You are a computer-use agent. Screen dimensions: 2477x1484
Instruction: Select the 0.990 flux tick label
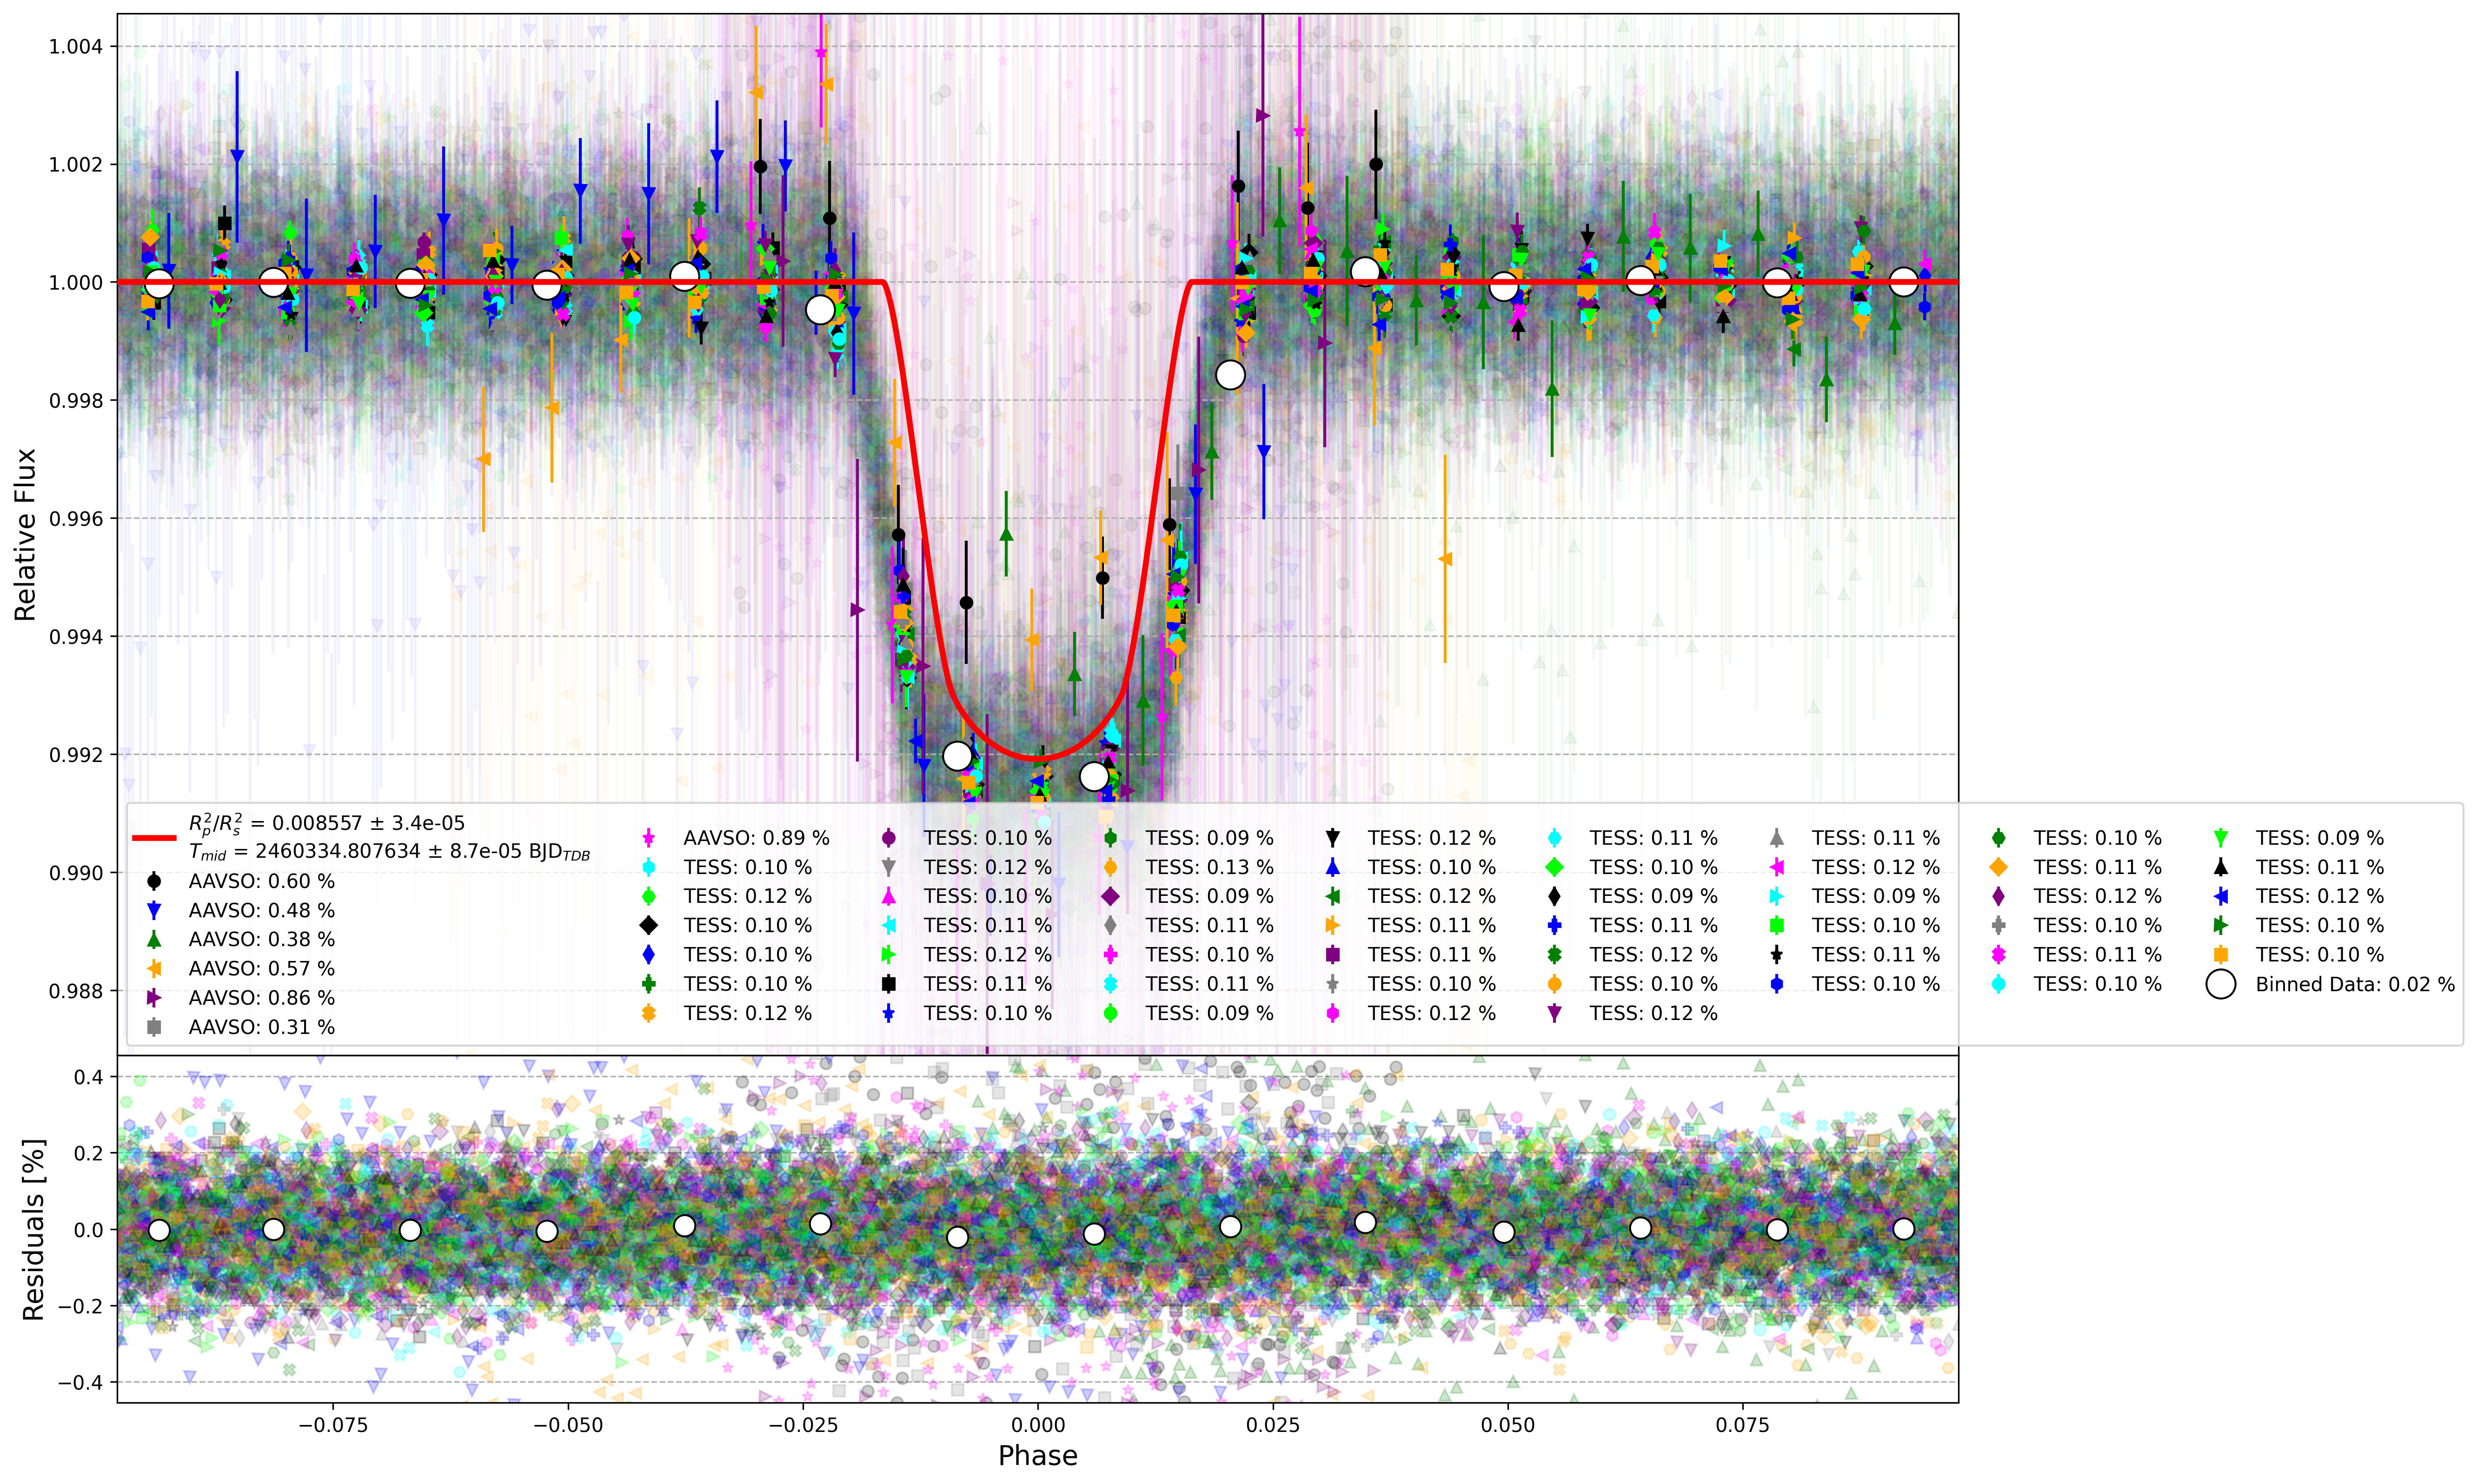pos(75,873)
